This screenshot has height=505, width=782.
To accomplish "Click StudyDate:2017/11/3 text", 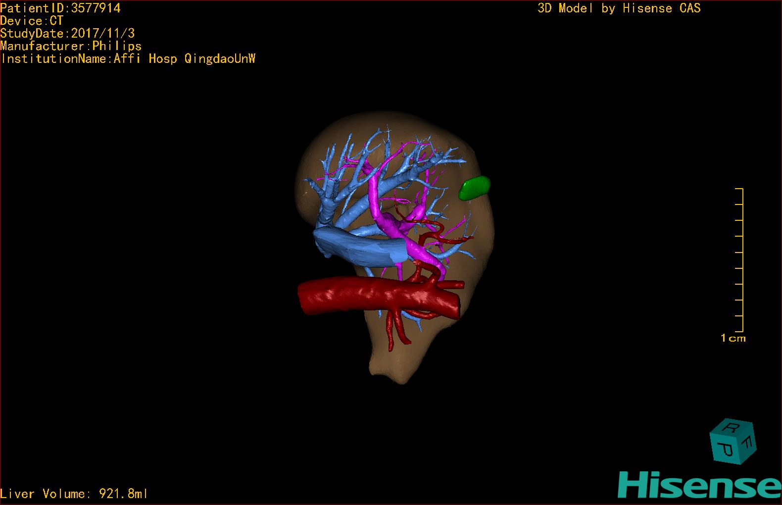I will (x=68, y=33).
